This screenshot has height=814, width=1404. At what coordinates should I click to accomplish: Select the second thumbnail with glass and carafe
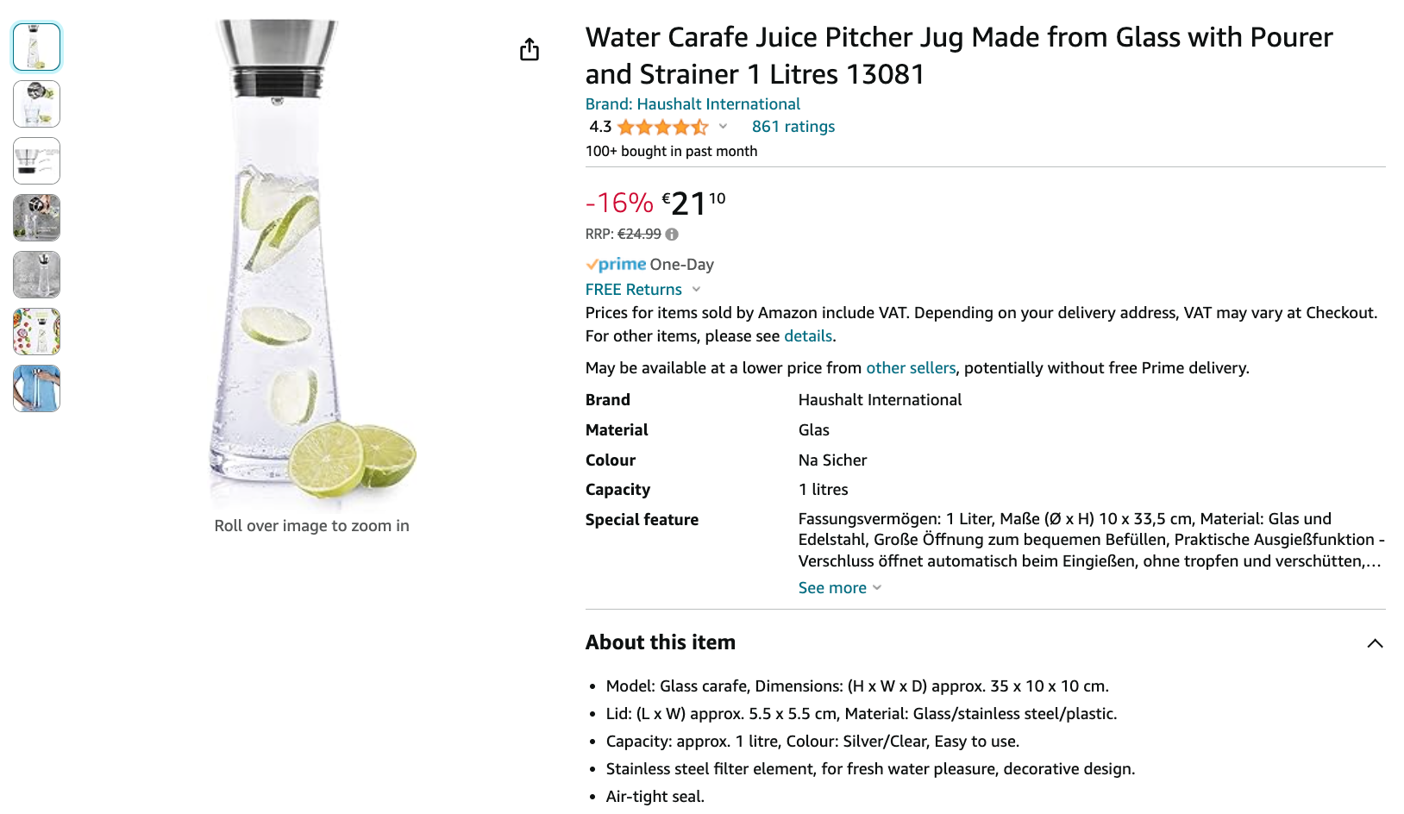point(36,103)
